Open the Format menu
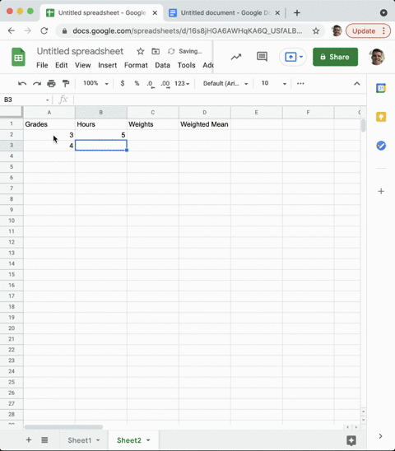Screen dimensions: 395x451 [x=136, y=65]
